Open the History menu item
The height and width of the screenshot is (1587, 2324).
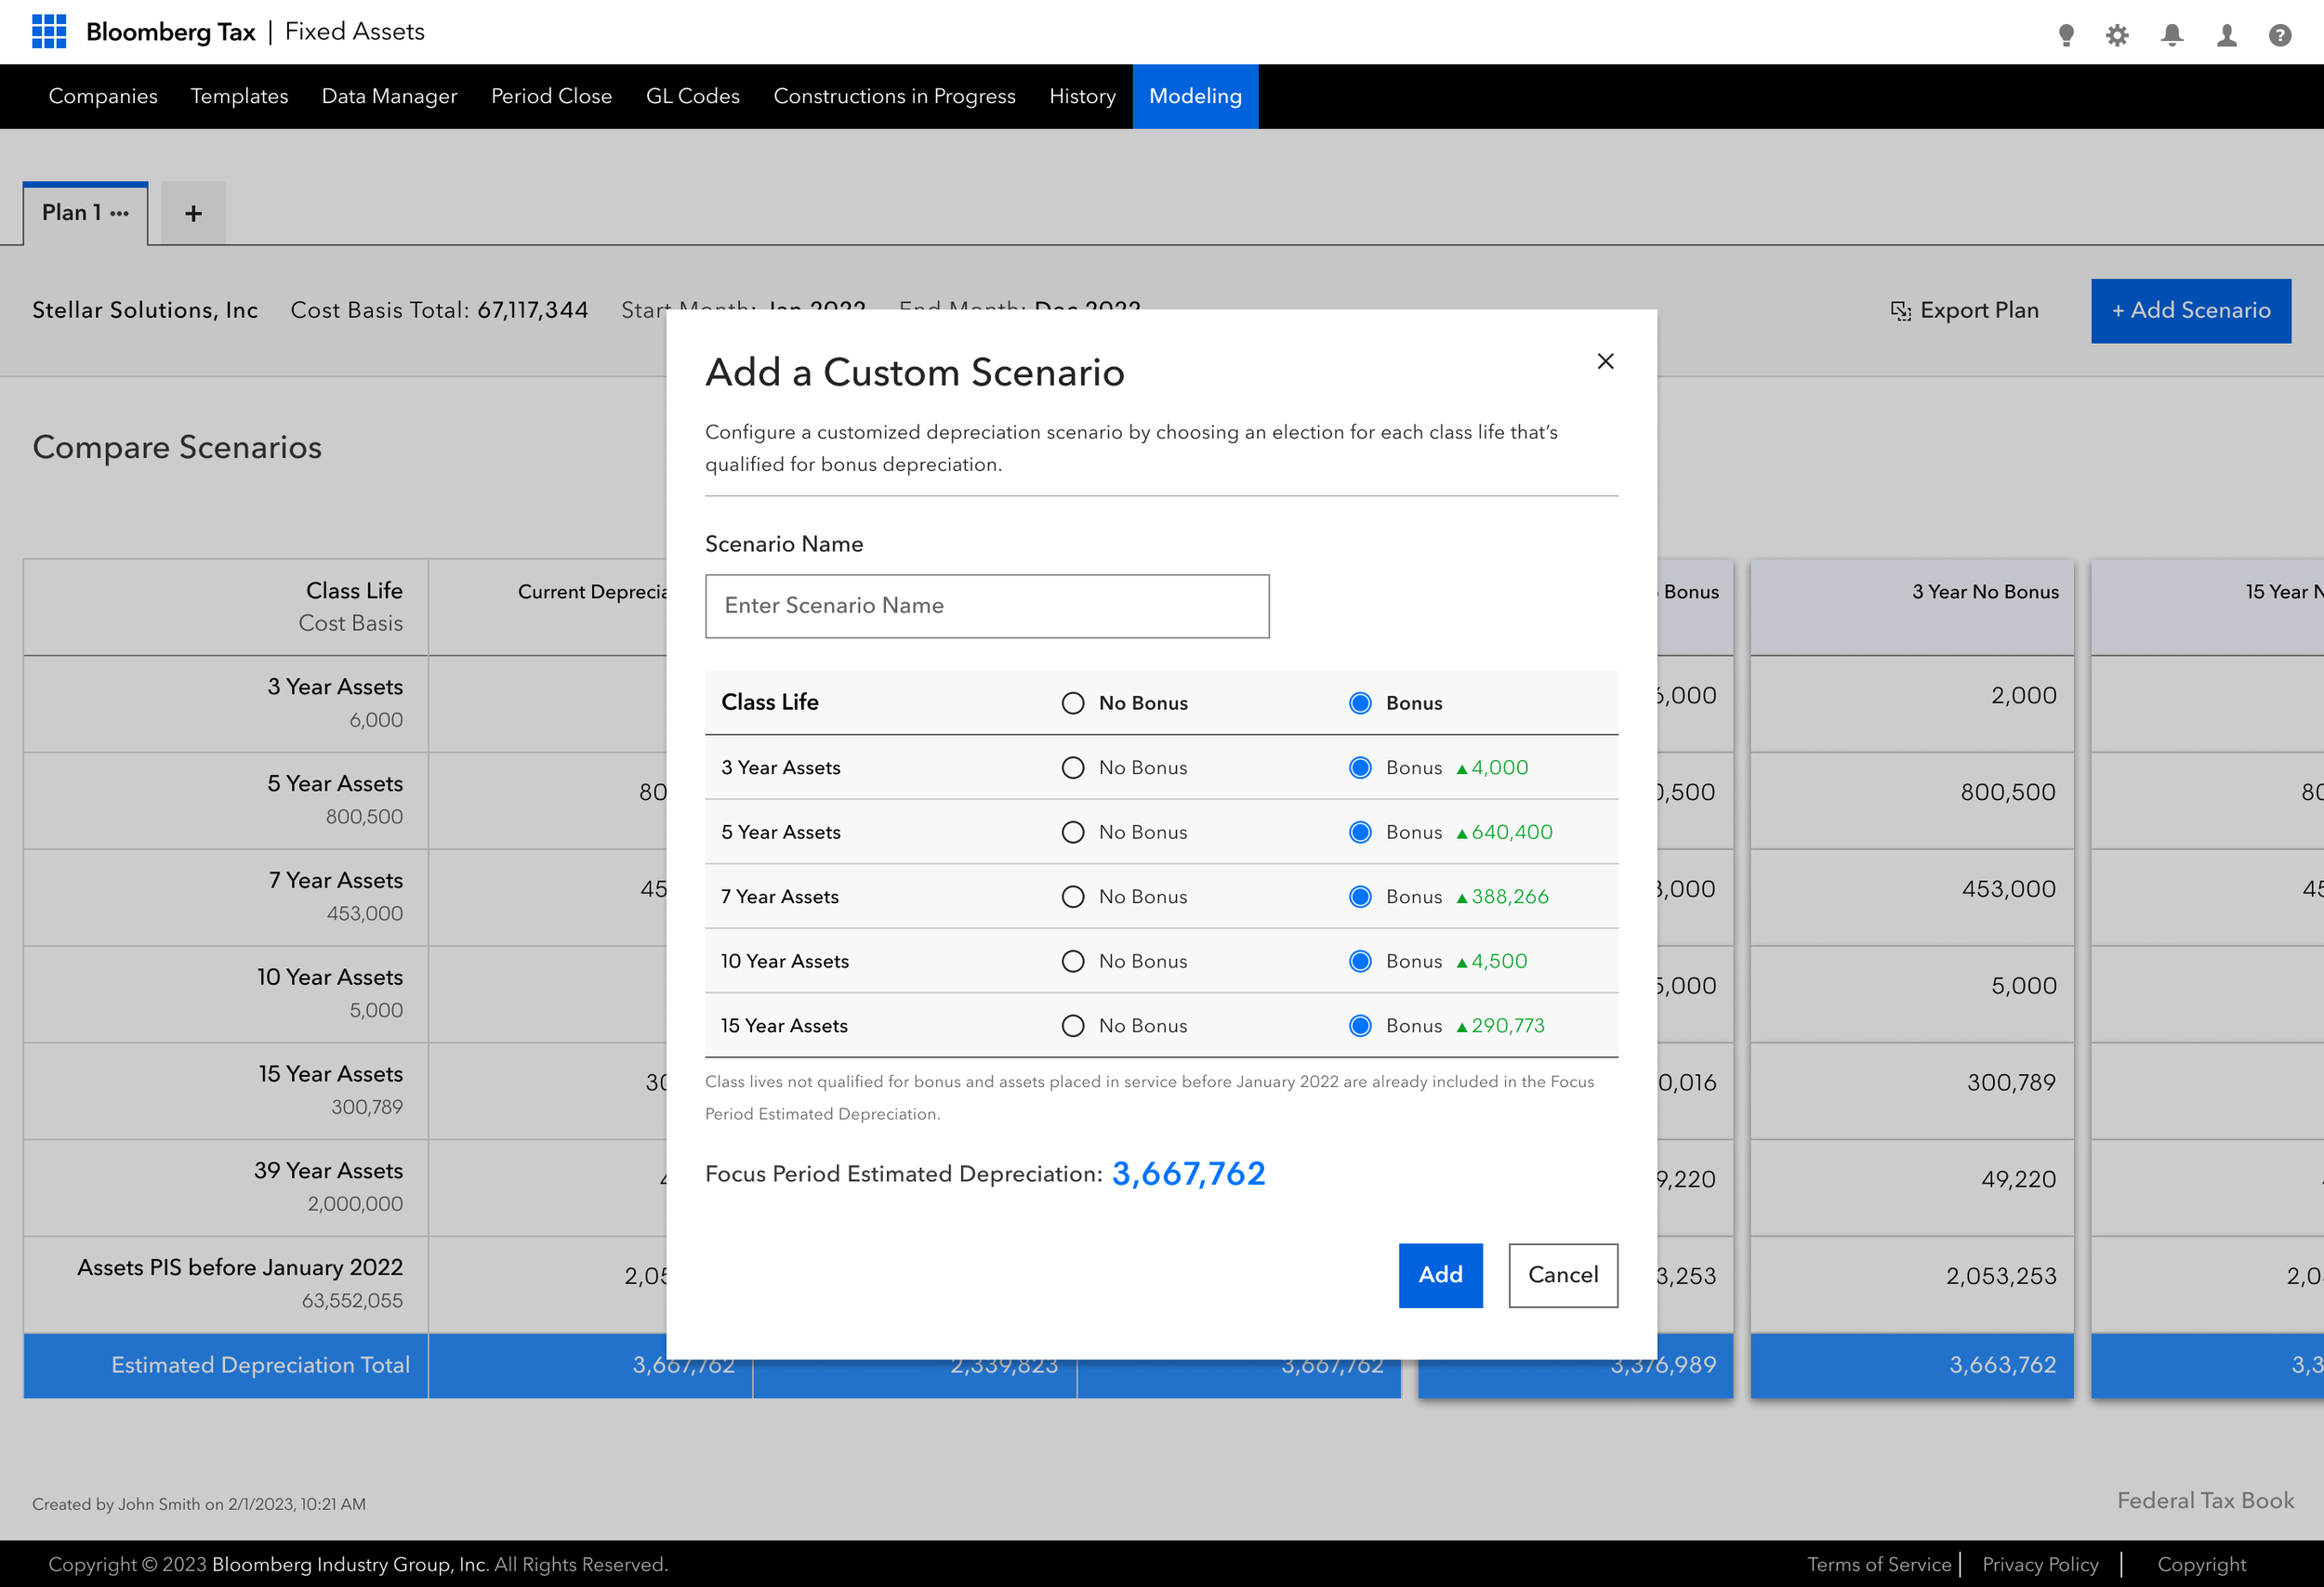tap(1081, 96)
